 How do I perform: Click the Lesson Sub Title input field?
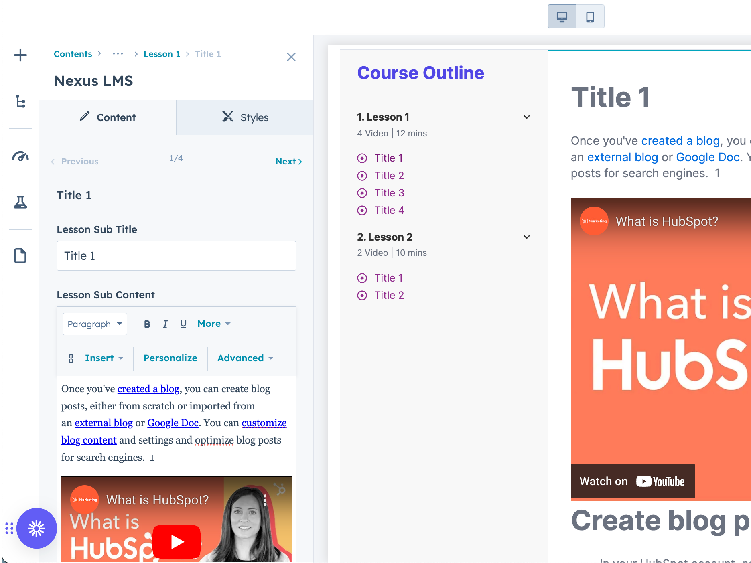[x=177, y=256]
